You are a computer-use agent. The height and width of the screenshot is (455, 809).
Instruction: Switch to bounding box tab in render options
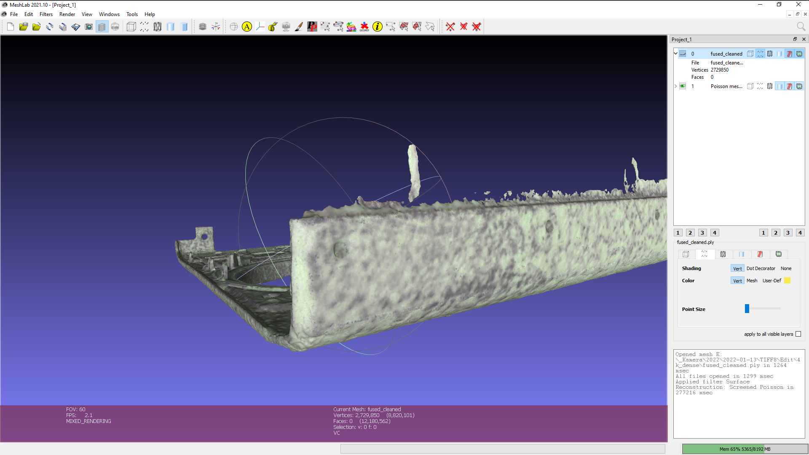[x=686, y=254]
